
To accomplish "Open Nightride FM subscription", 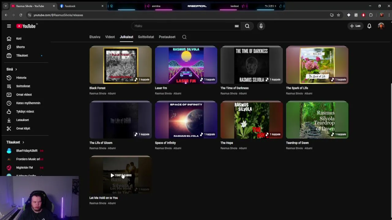I will coord(24,167).
